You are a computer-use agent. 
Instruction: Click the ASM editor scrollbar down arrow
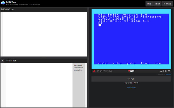(86, 106)
